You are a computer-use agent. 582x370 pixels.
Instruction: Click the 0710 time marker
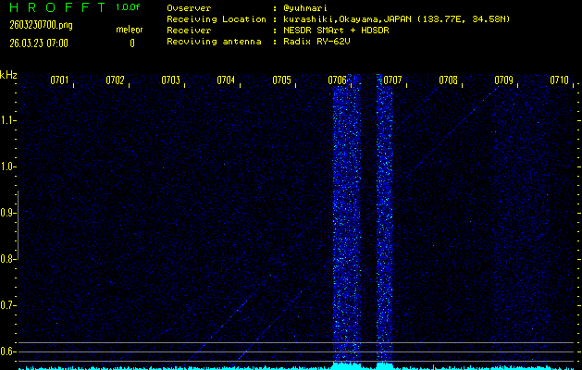coord(560,80)
